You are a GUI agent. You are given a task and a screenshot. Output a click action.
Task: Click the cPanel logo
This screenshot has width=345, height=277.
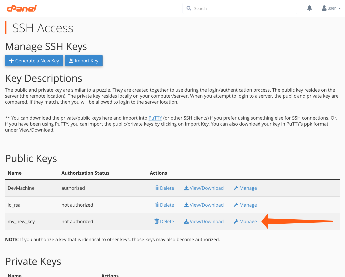pos(22,8)
